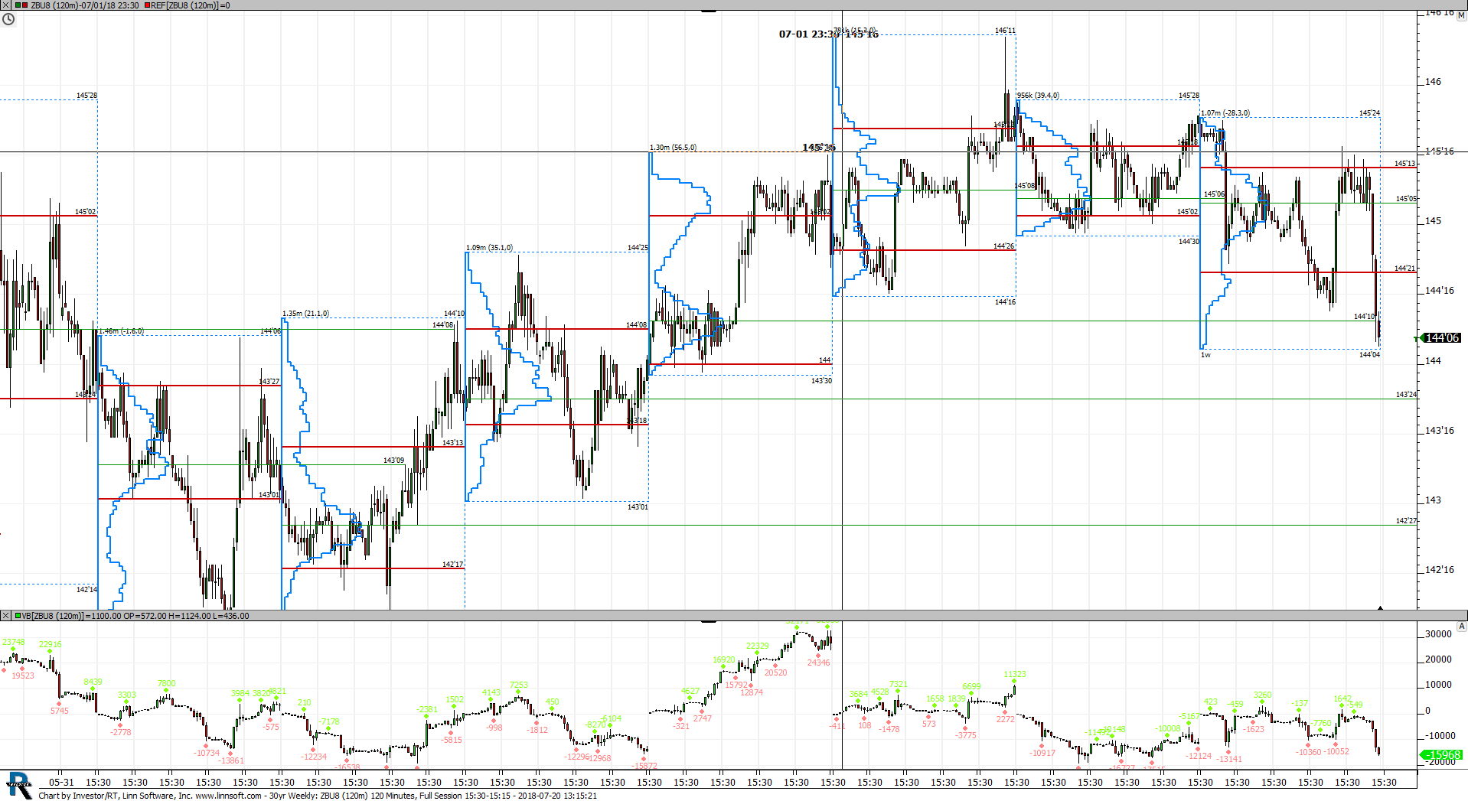Click the 10000 level on the volume scale
1468x801 pixels.
tap(1438, 685)
